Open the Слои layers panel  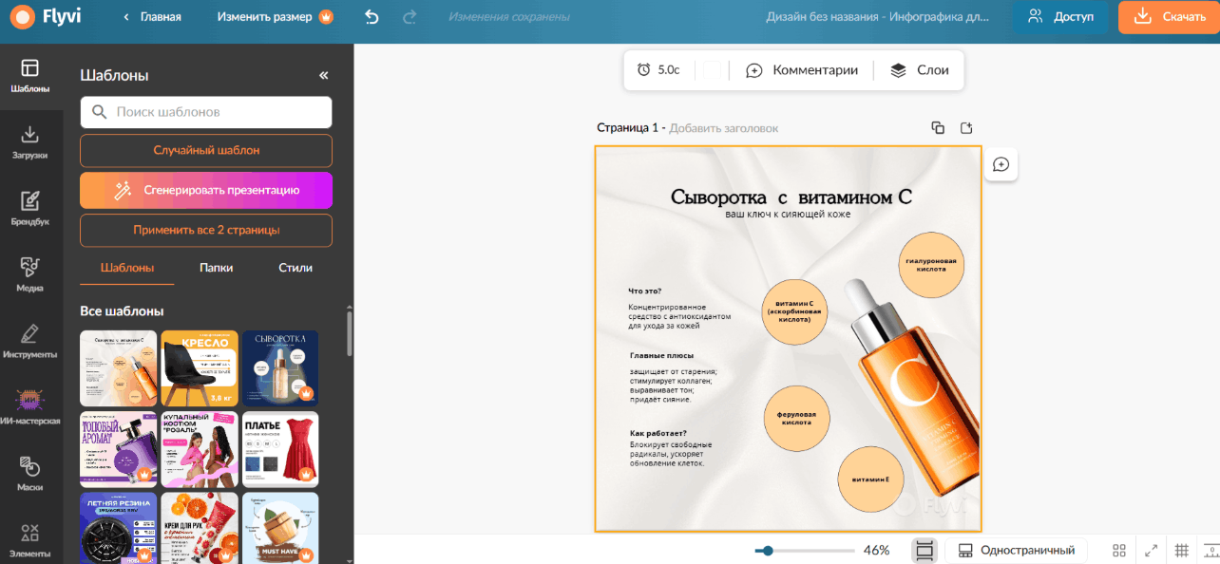point(920,70)
